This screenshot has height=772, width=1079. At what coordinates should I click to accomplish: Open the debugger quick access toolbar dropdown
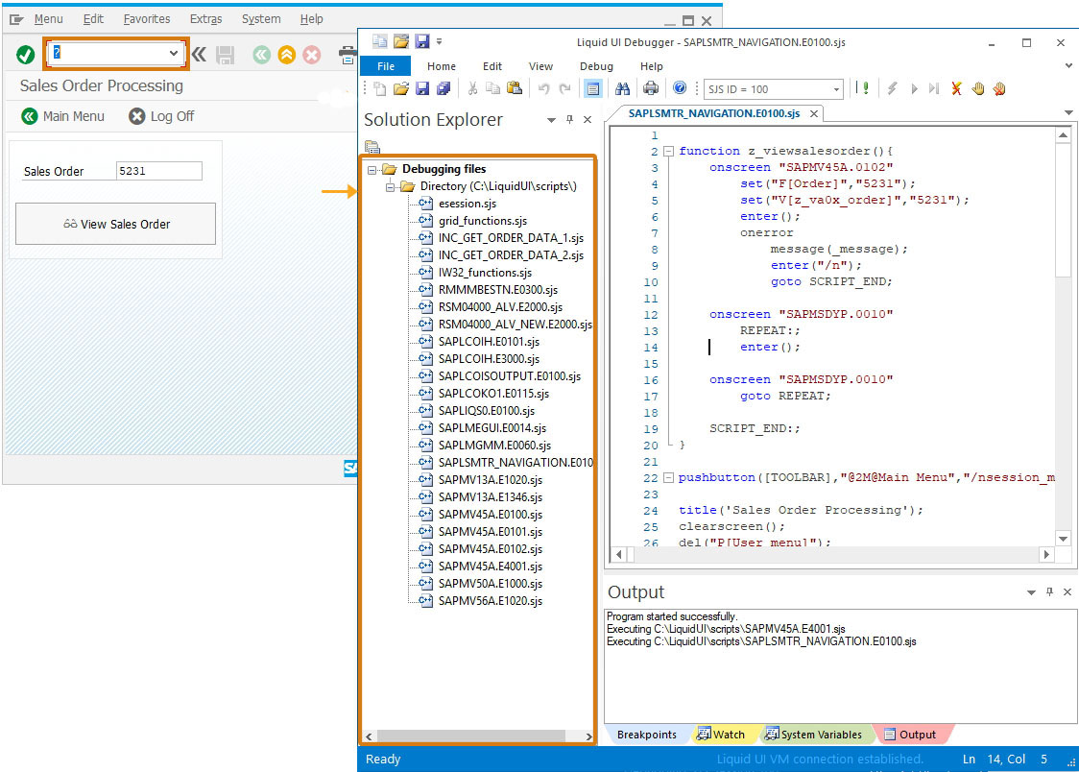pyautogui.click(x=439, y=41)
